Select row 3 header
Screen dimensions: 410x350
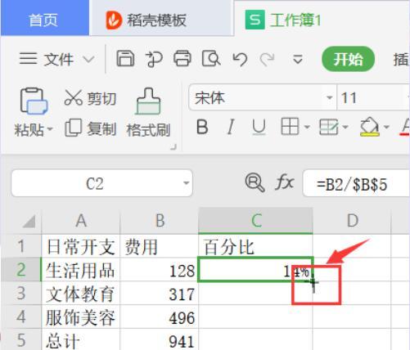(x=21, y=294)
